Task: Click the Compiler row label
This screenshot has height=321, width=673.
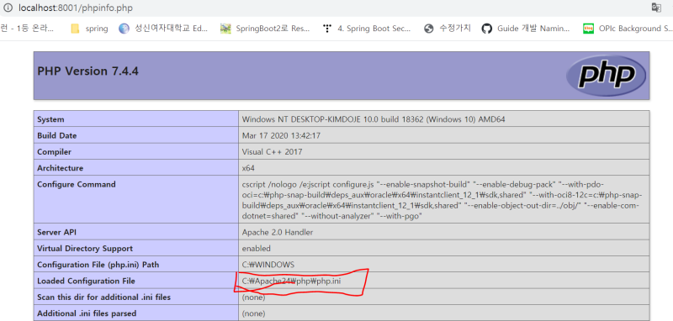Action: (x=54, y=152)
